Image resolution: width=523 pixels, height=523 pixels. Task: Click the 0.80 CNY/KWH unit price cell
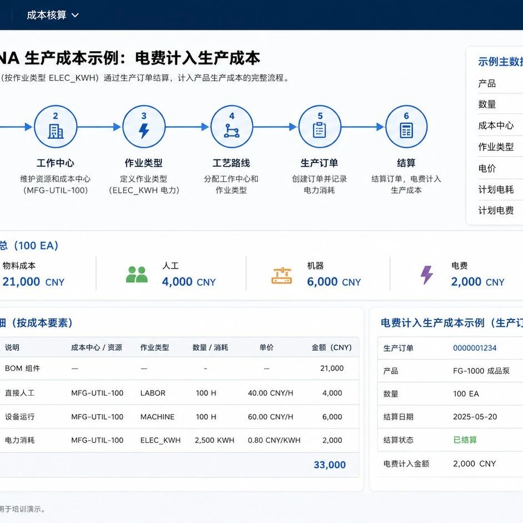[274, 440]
